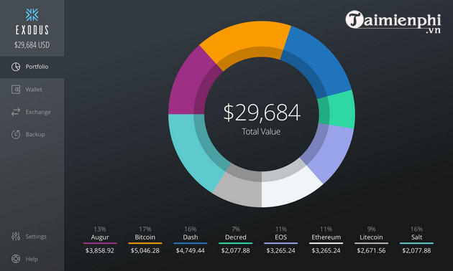Screen dimensions: 453x271
Task: Open Help from the sidebar
Action: 32,259
